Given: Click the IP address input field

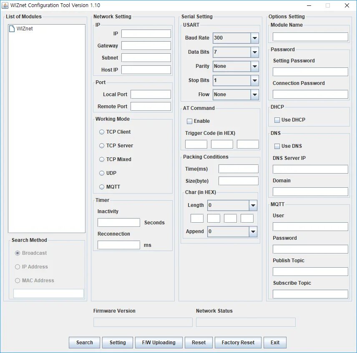Looking at the screenshot, I should coord(146,34).
